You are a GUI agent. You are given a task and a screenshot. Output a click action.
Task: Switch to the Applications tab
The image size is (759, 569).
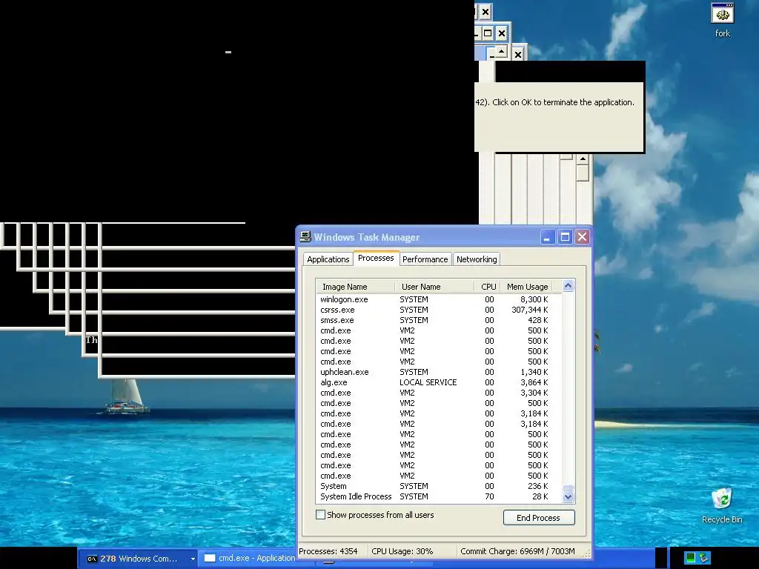[x=328, y=259]
